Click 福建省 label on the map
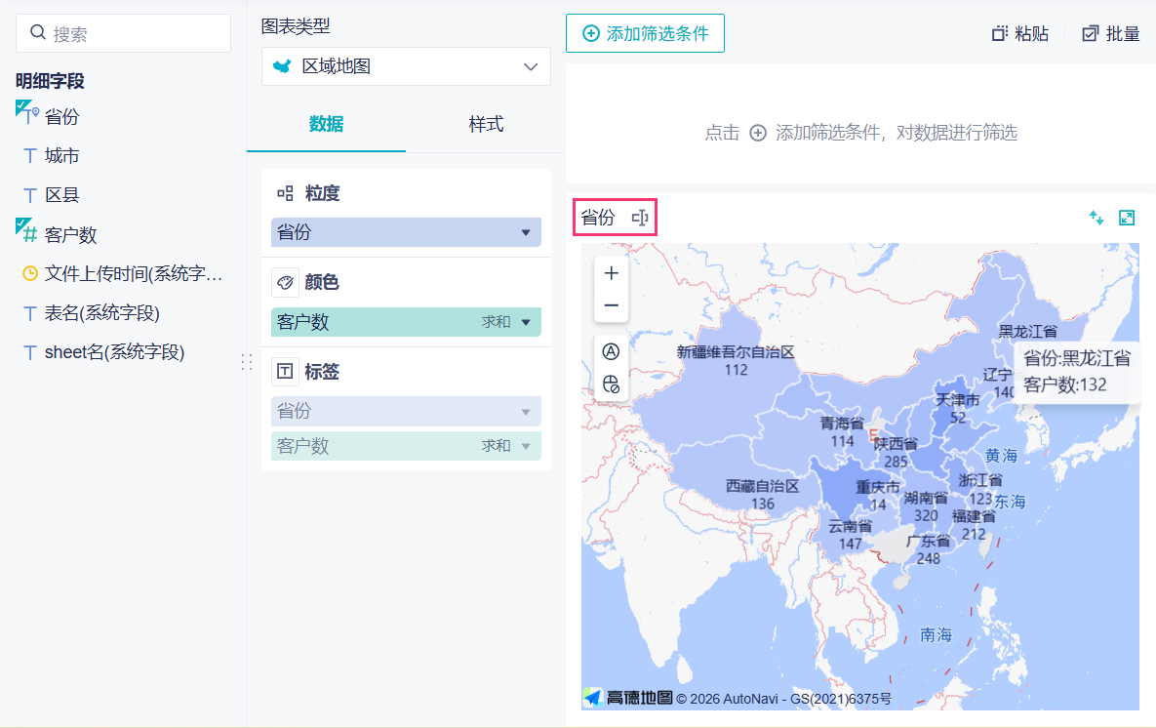 [x=974, y=516]
